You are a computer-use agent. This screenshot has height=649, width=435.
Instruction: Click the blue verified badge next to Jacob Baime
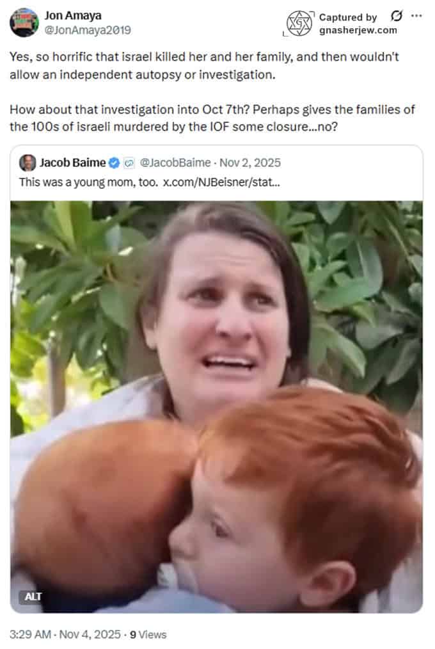[114, 163]
